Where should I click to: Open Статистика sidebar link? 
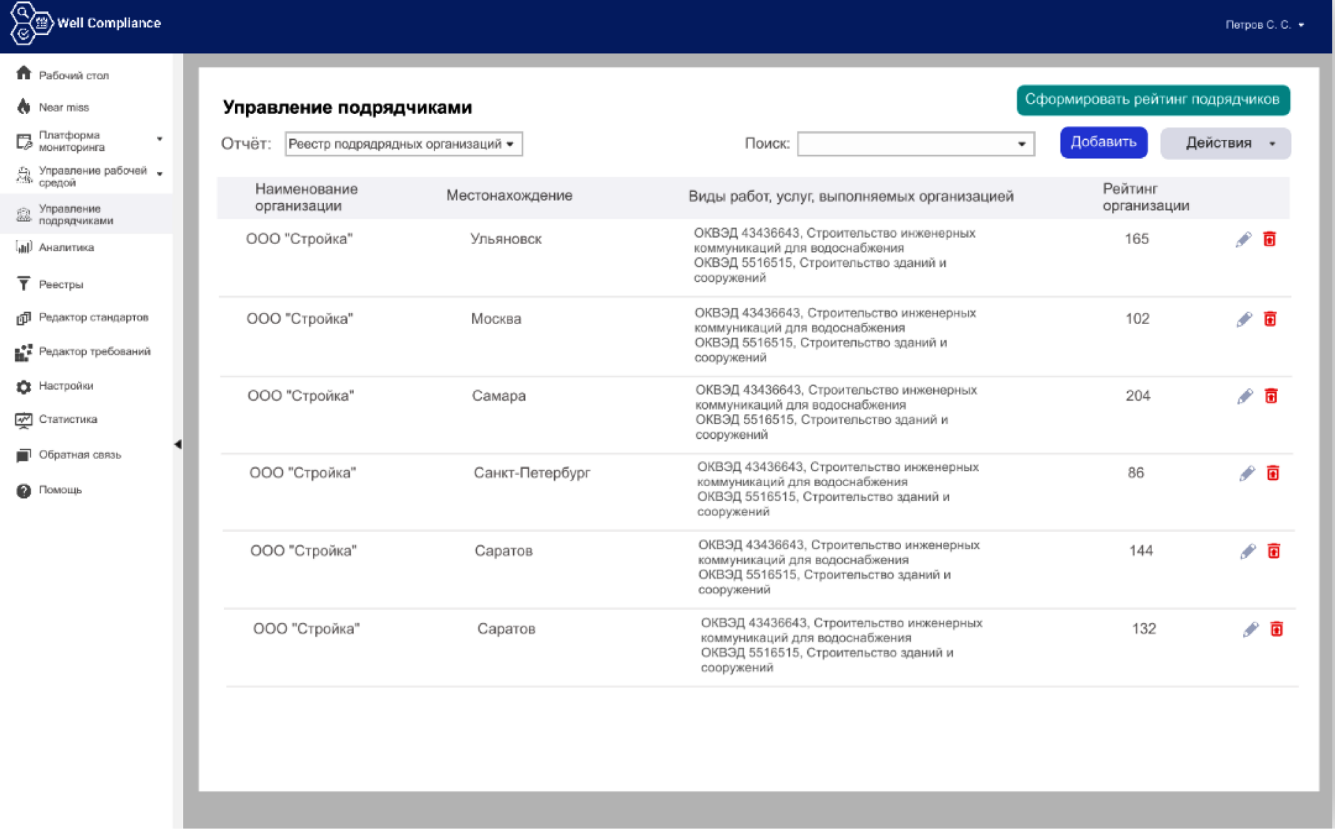coord(68,419)
